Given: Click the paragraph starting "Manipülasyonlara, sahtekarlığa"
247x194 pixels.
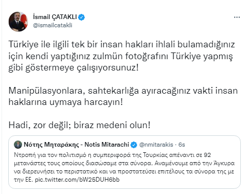Looking at the screenshot, I should (x=123, y=96).
